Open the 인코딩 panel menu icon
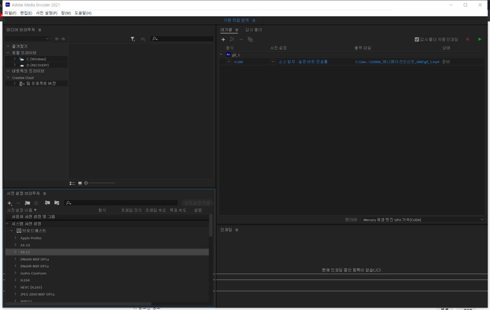 coord(237,230)
